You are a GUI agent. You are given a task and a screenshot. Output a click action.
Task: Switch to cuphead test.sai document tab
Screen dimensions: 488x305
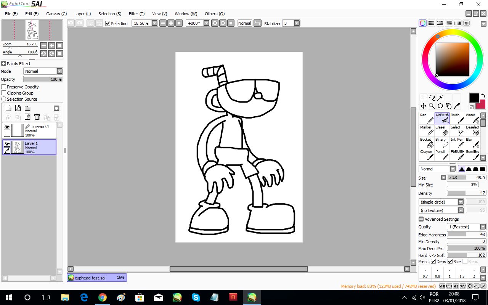97,278
